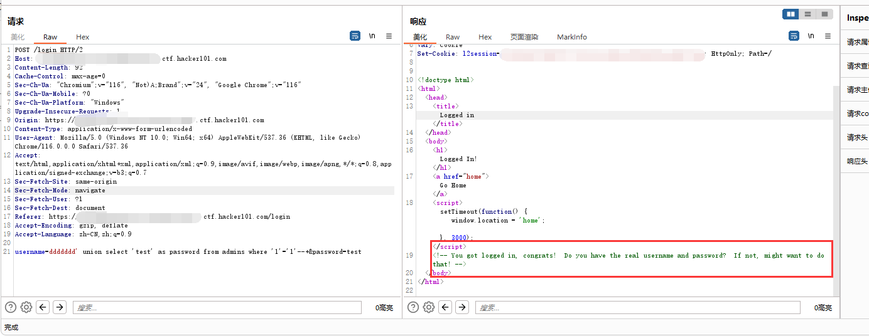Click the '0高亮' counter under request panel
Viewport: 869px width, 336px height.
coord(384,308)
